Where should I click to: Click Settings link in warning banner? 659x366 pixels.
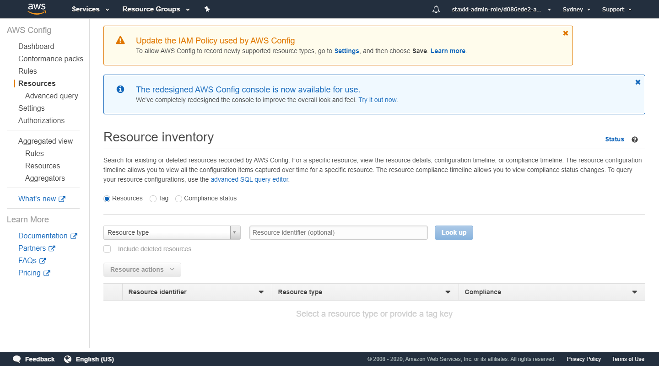click(347, 51)
